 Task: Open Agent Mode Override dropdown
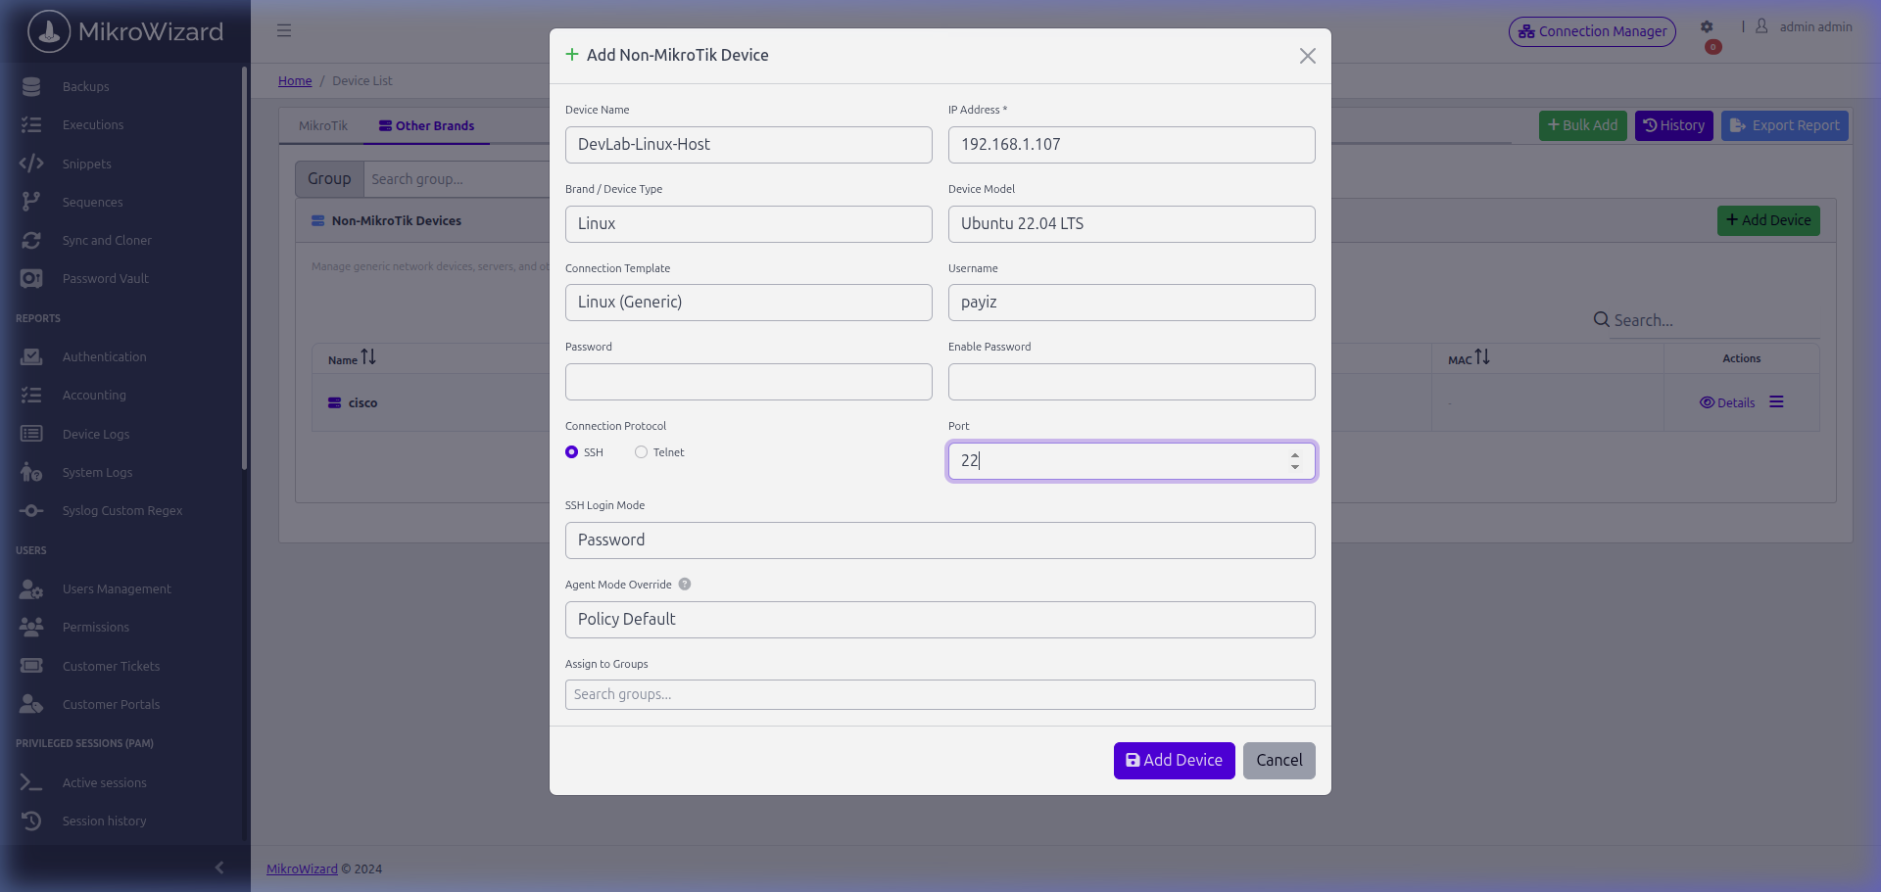point(940,620)
